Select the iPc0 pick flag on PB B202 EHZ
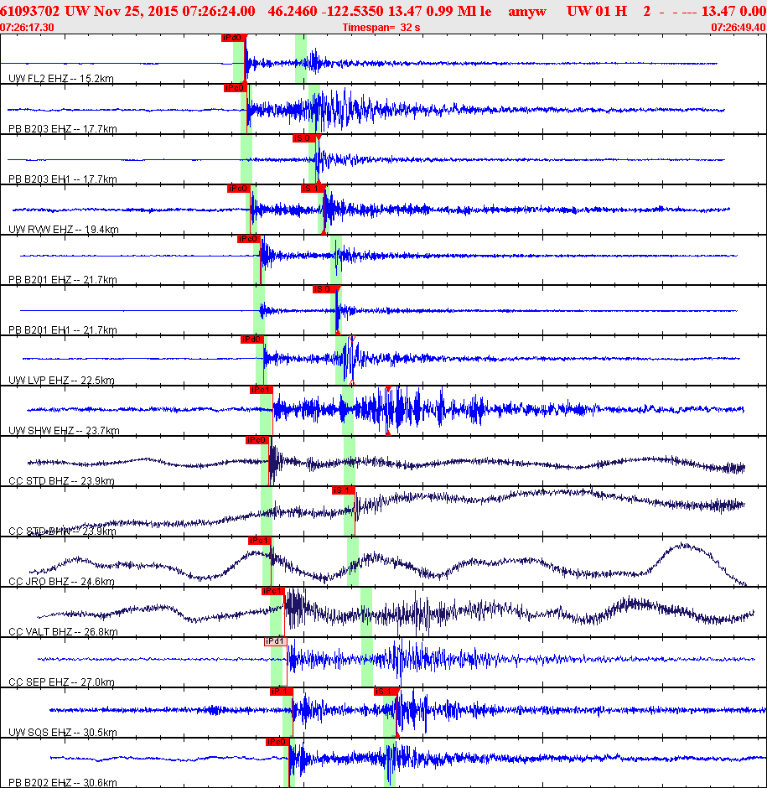 [x=277, y=742]
